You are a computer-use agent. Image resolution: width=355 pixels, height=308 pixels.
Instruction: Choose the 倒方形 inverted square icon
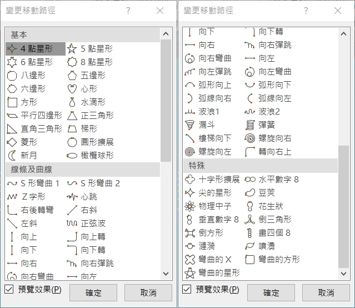(190, 233)
